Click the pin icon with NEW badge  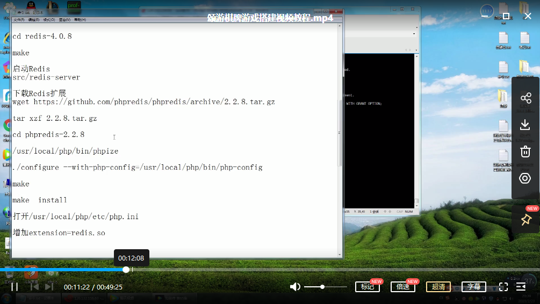(x=526, y=220)
